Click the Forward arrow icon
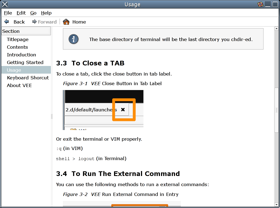This screenshot has width=280, height=208. click(x=34, y=22)
